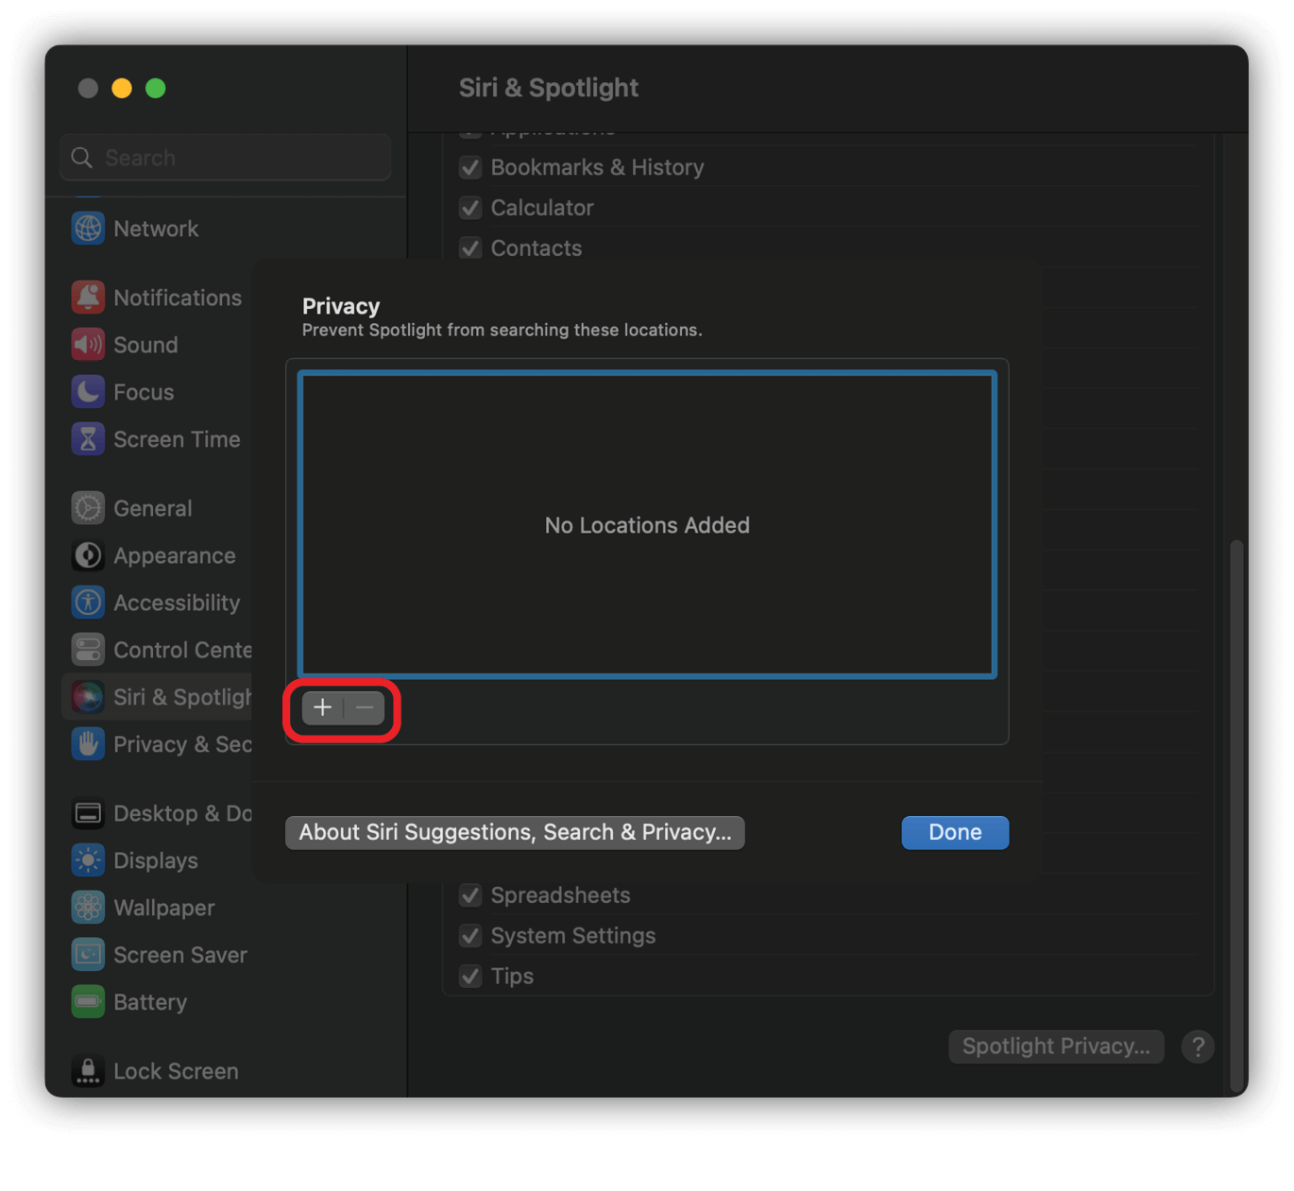The image size is (1294, 1191).
Task: Select the Lock Screen label in sidebar
Action: coord(176,1071)
